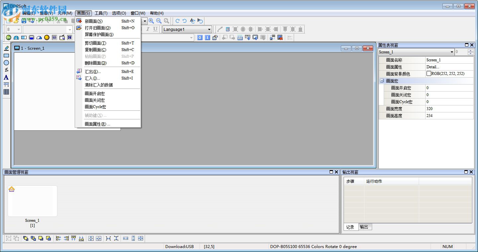Insert the green ON button element
The width and height of the screenshot is (478, 252).
9,37
